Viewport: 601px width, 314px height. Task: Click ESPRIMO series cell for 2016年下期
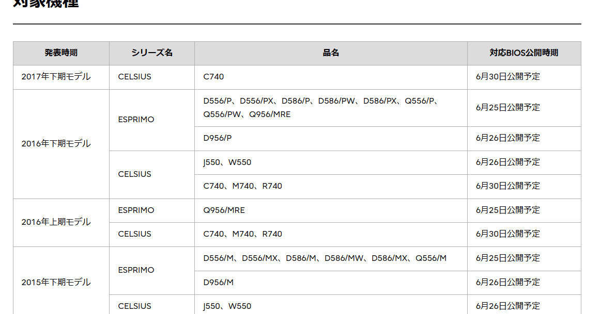point(152,120)
